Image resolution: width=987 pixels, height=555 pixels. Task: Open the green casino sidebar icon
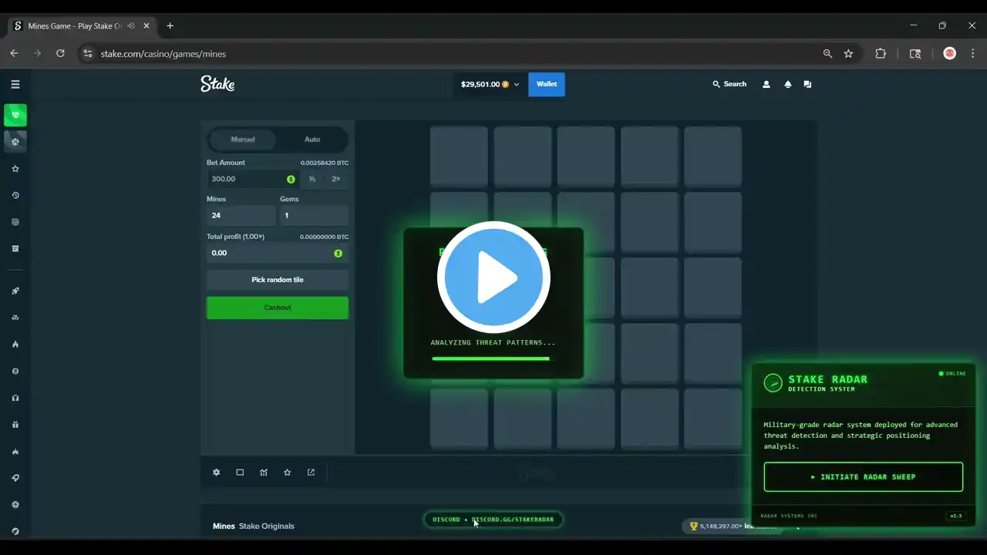(x=15, y=115)
